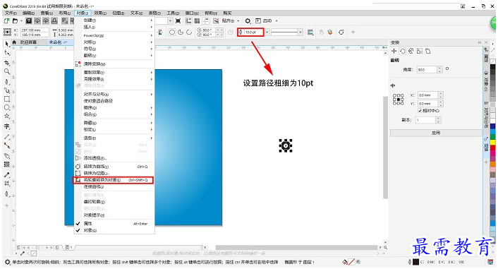Select the Parallel Dimension line tool
This screenshot has width=498, height=269.
6,137
